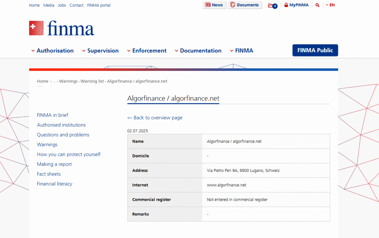Image resolution: width=379 pixels, height=238 pixels.
Task: Open Financial literacy sidebar item
Action: click(54, 184)
